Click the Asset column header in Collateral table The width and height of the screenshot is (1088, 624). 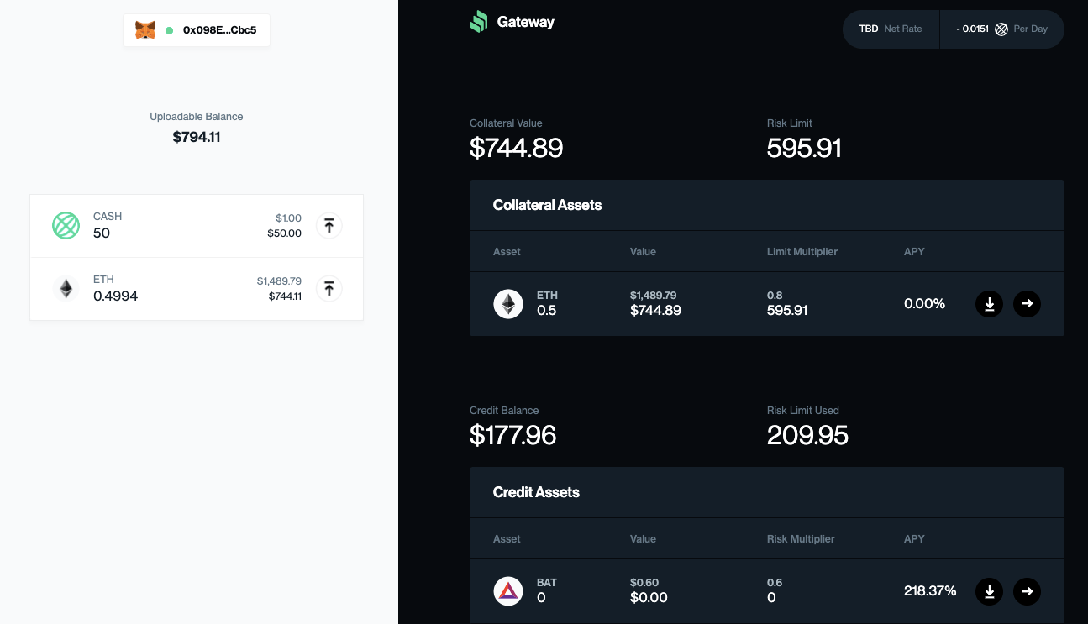coord(507,252)
